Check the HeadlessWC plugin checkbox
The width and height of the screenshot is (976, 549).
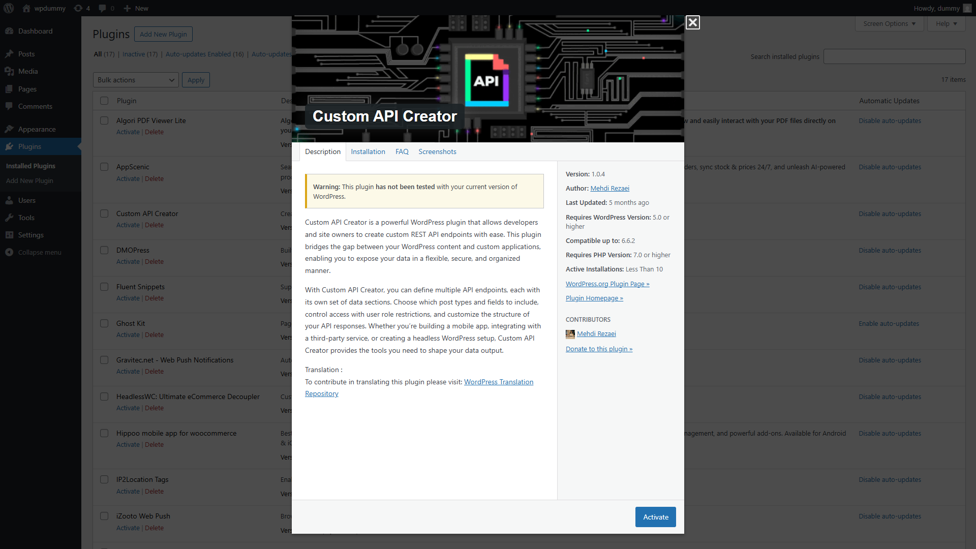tap(104, 396)
